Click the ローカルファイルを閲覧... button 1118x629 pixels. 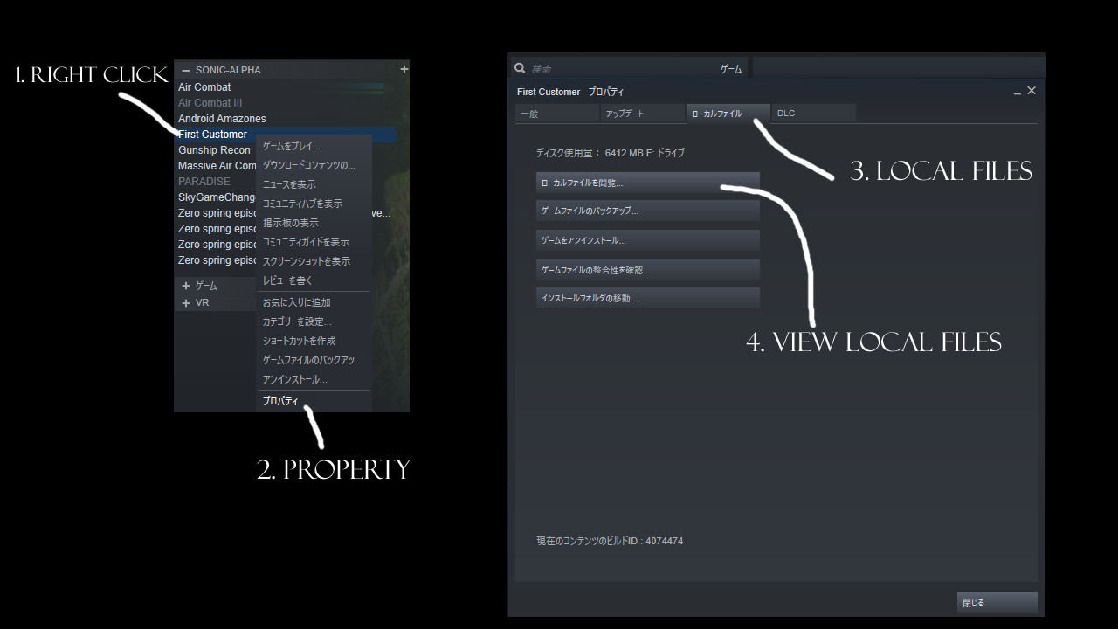648,183
